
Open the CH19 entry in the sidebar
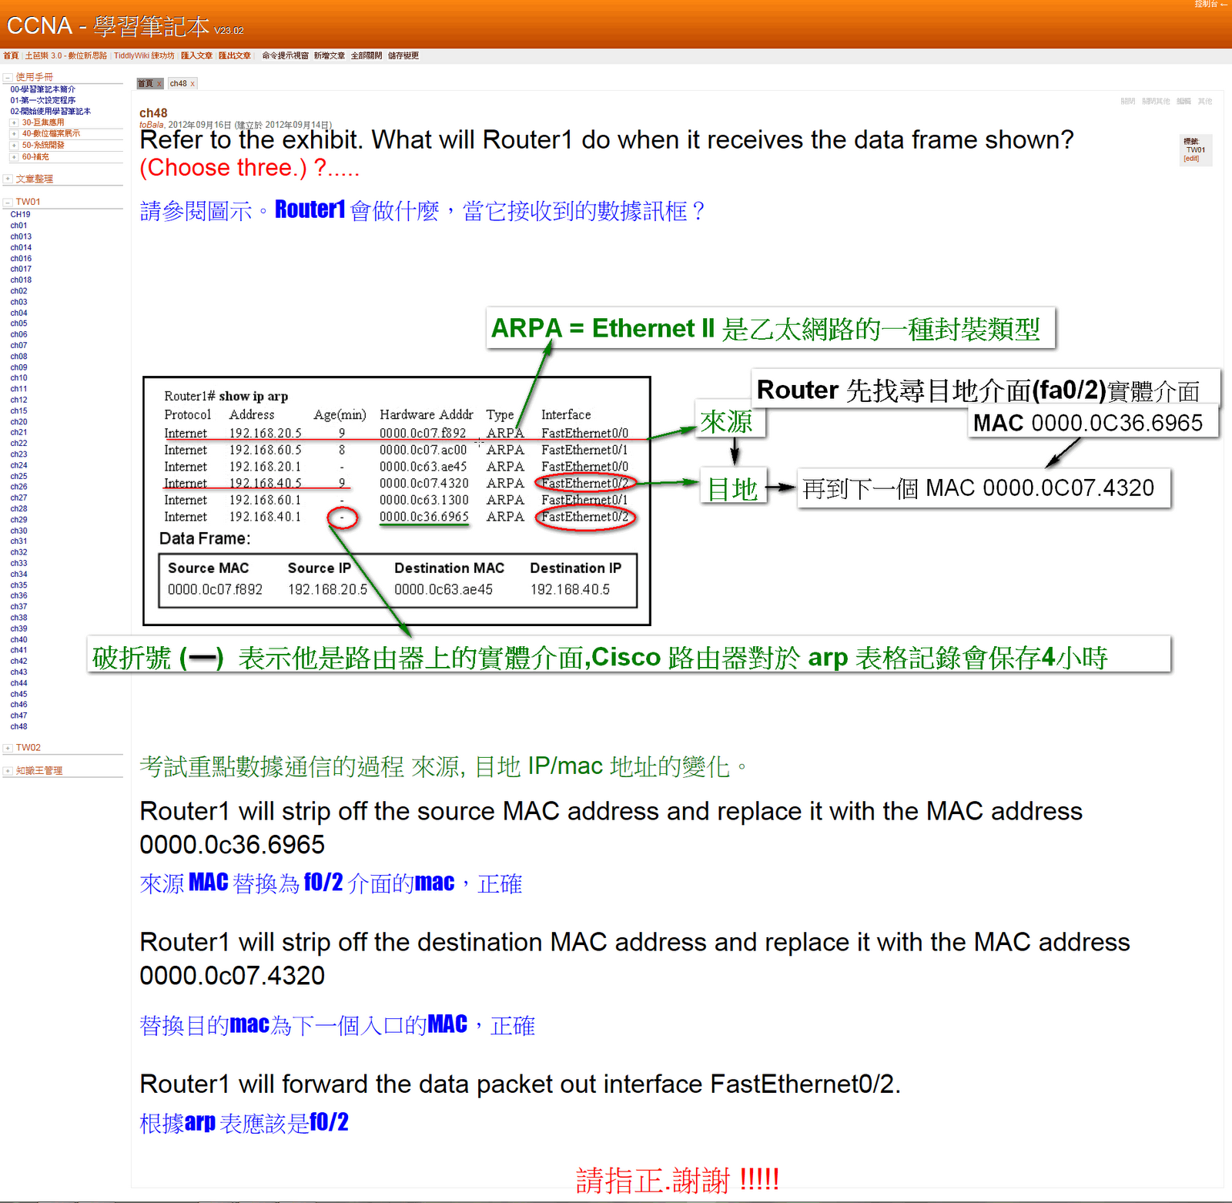pyautogui.click(x=20, y=215)
